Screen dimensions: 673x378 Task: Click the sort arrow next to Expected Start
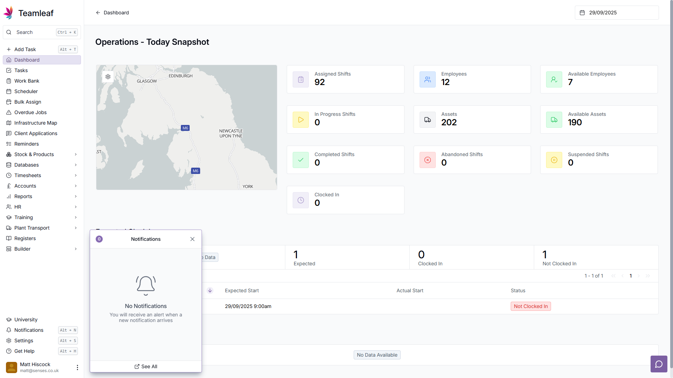tap(210, 290)
